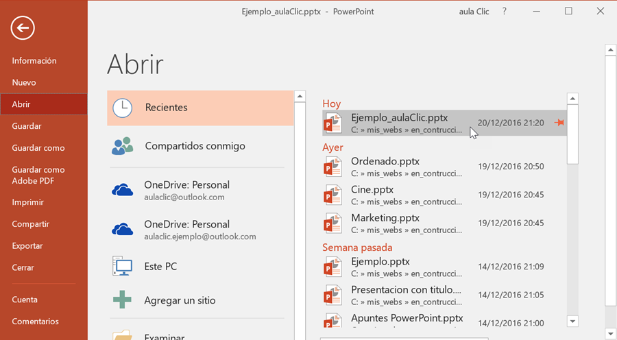This screenshot has width=617, height=340.
Task: Click the aula Clic account name
Action: pyautogui.click(x=474, y=12)
